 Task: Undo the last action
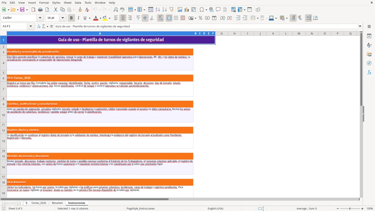click(95, 10)
